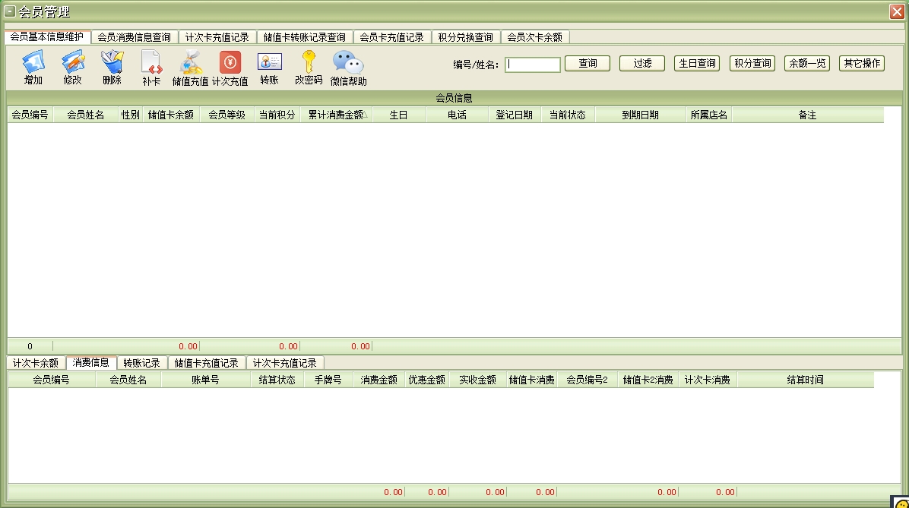Select the 计次卡余额 lower tab

[x=36, y=363]
